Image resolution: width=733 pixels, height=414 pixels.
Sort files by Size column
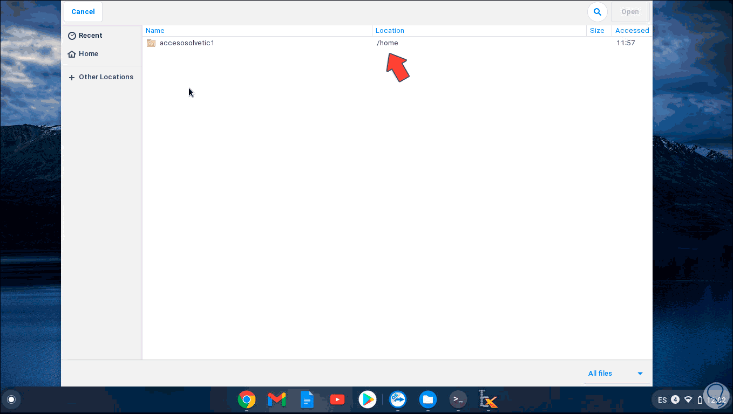pos(599,31)
